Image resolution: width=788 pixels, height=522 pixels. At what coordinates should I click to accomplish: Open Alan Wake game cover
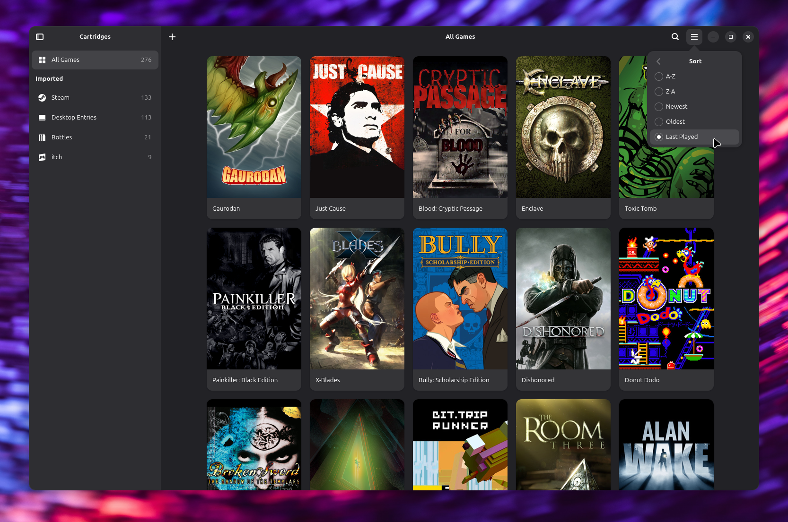click(666, 445)
